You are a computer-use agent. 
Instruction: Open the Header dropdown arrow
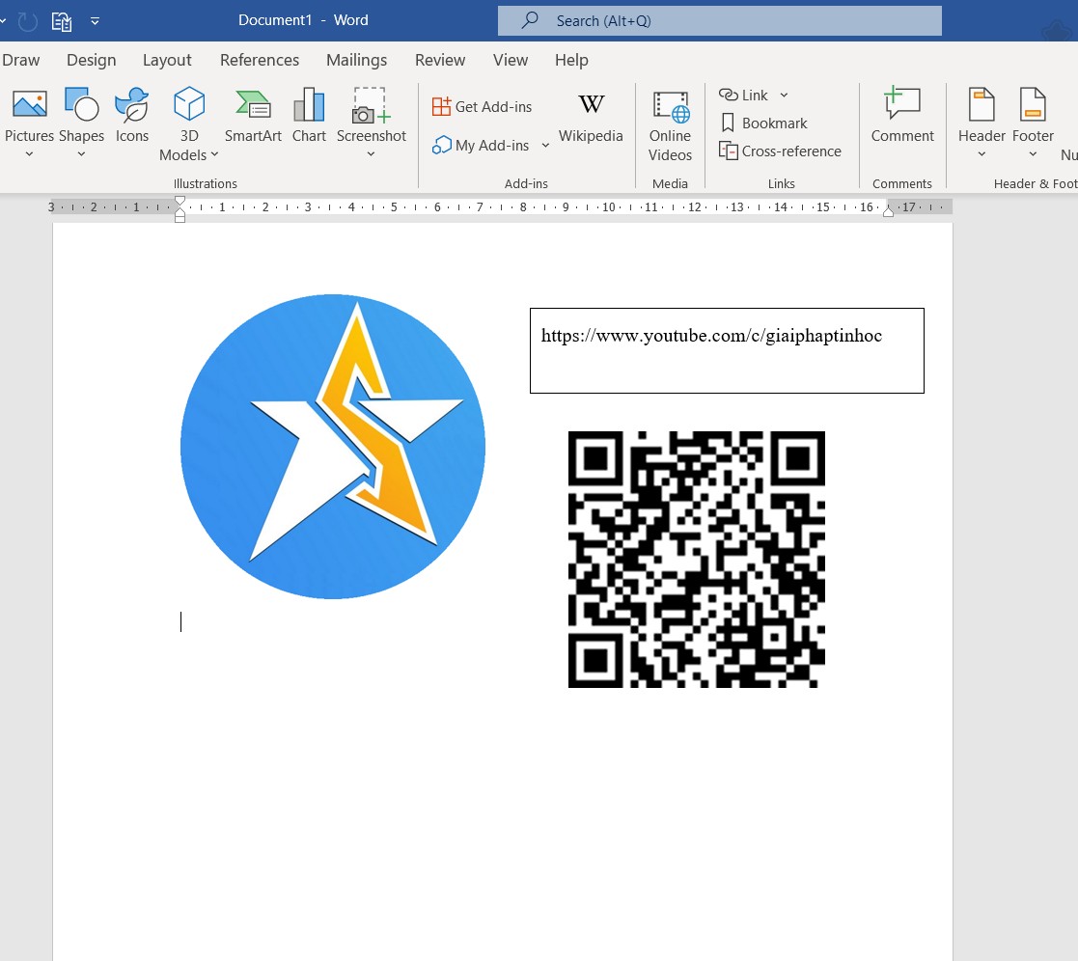(x=981, y=154)
